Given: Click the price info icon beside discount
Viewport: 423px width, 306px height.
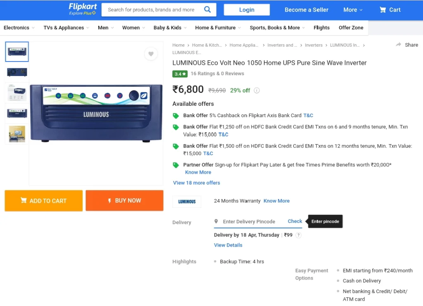Looking at the screenshot, I should (257, 90).
